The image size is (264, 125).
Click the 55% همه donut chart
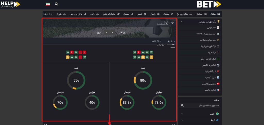tap(76, 80)
